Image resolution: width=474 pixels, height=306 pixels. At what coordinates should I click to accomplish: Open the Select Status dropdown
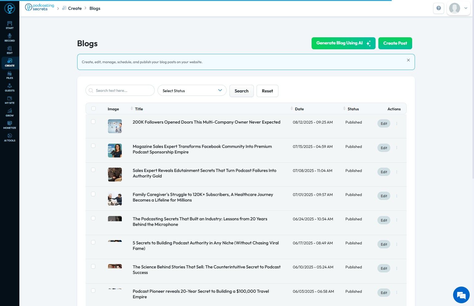pos(192,91)
